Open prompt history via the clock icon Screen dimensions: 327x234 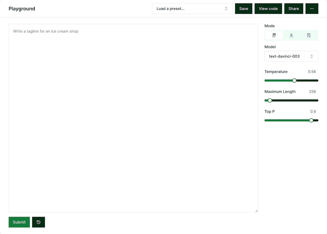click(38, 222)
